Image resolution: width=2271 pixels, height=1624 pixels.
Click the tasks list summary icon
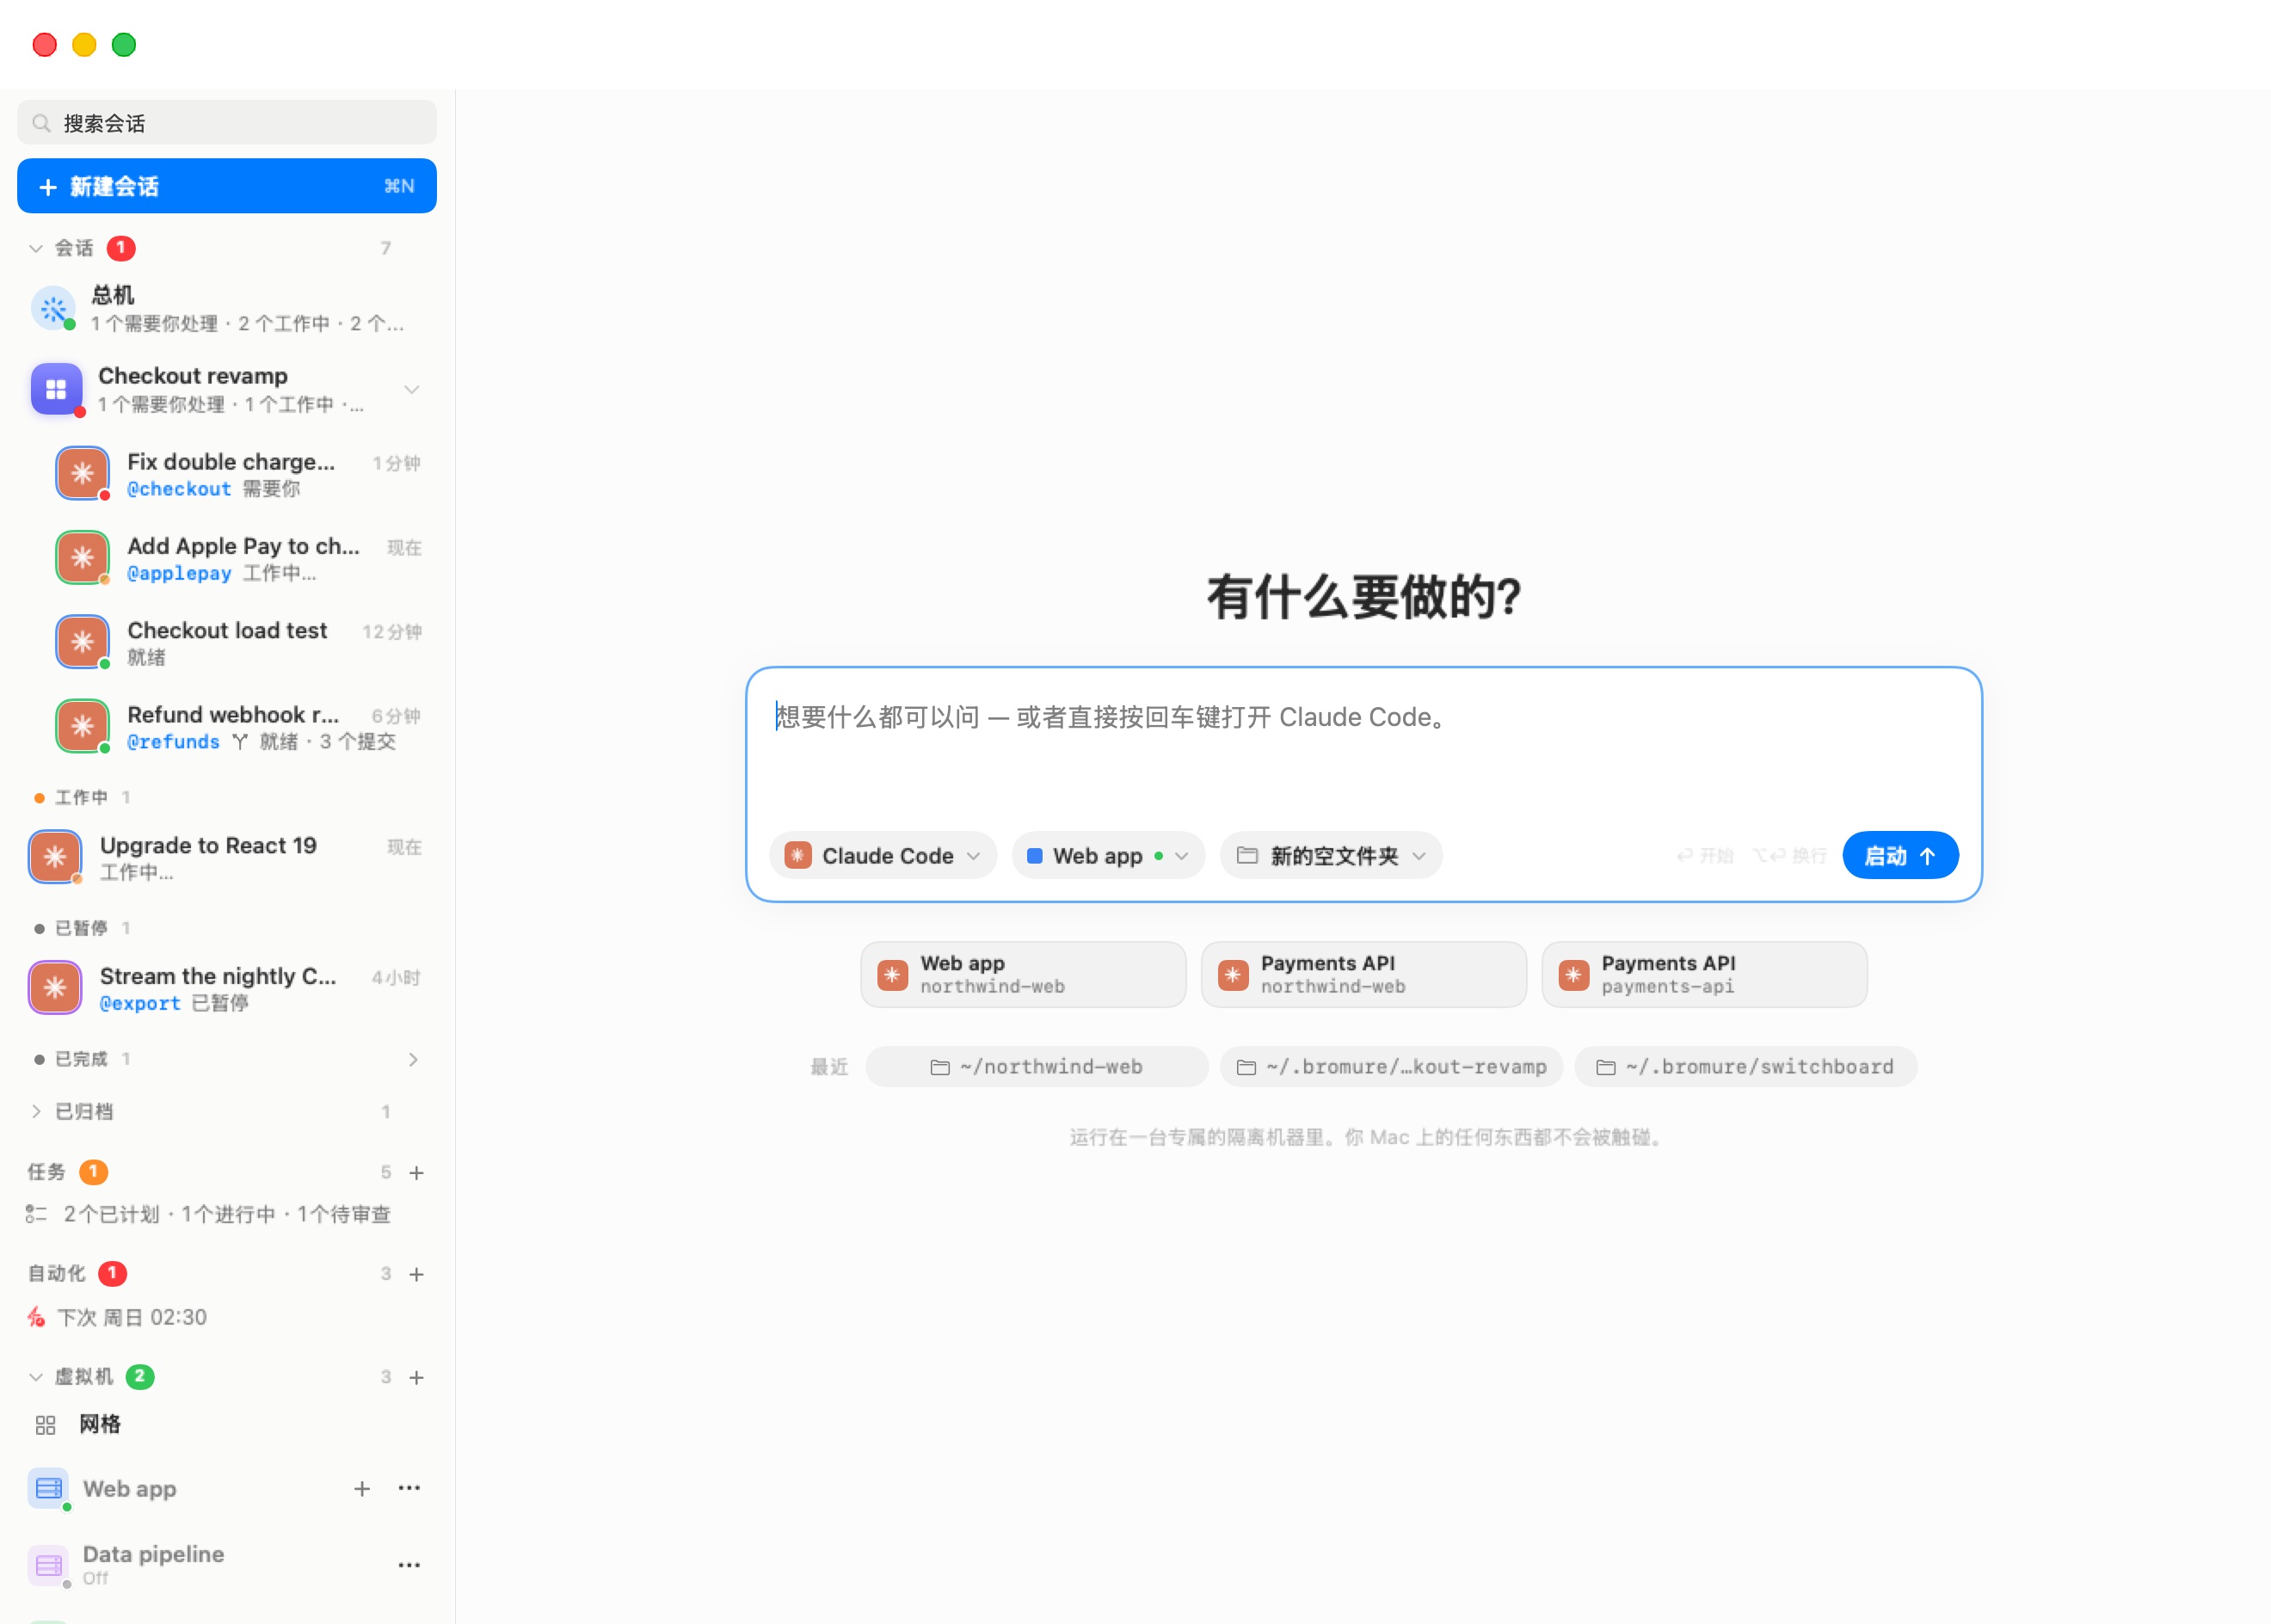point(36,1214)
